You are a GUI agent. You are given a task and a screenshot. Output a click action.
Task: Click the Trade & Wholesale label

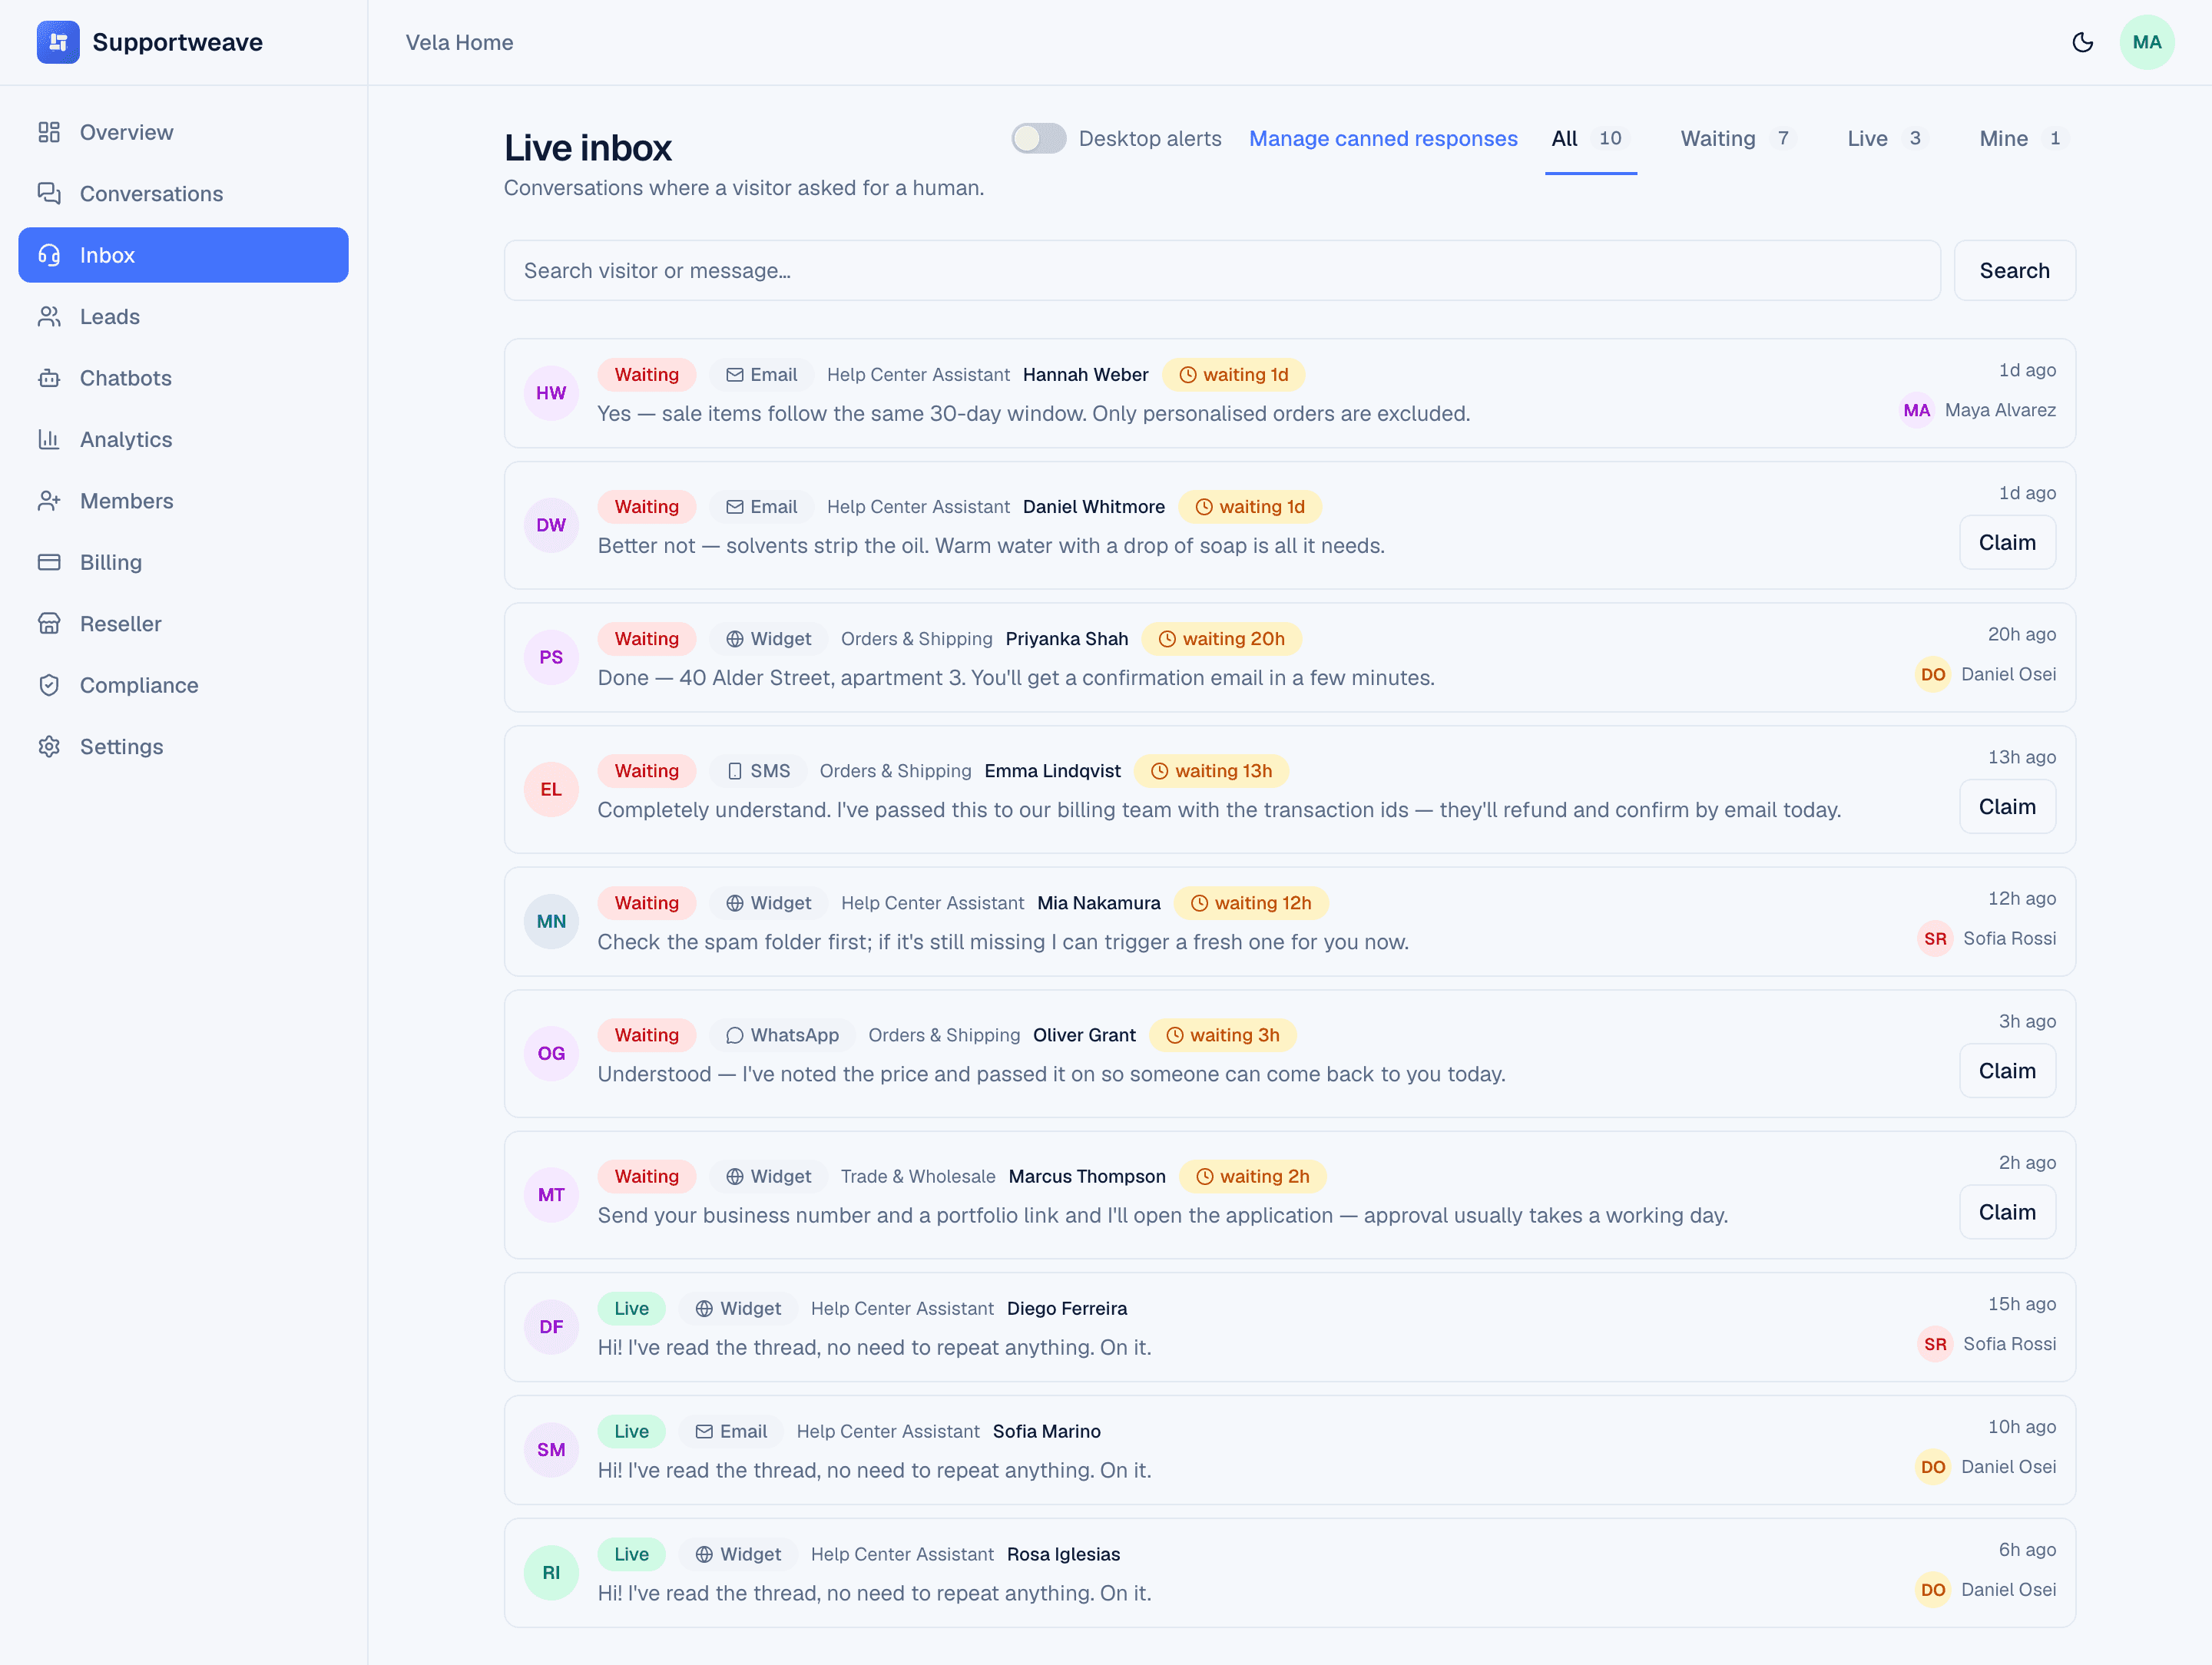coord(918,1176)
